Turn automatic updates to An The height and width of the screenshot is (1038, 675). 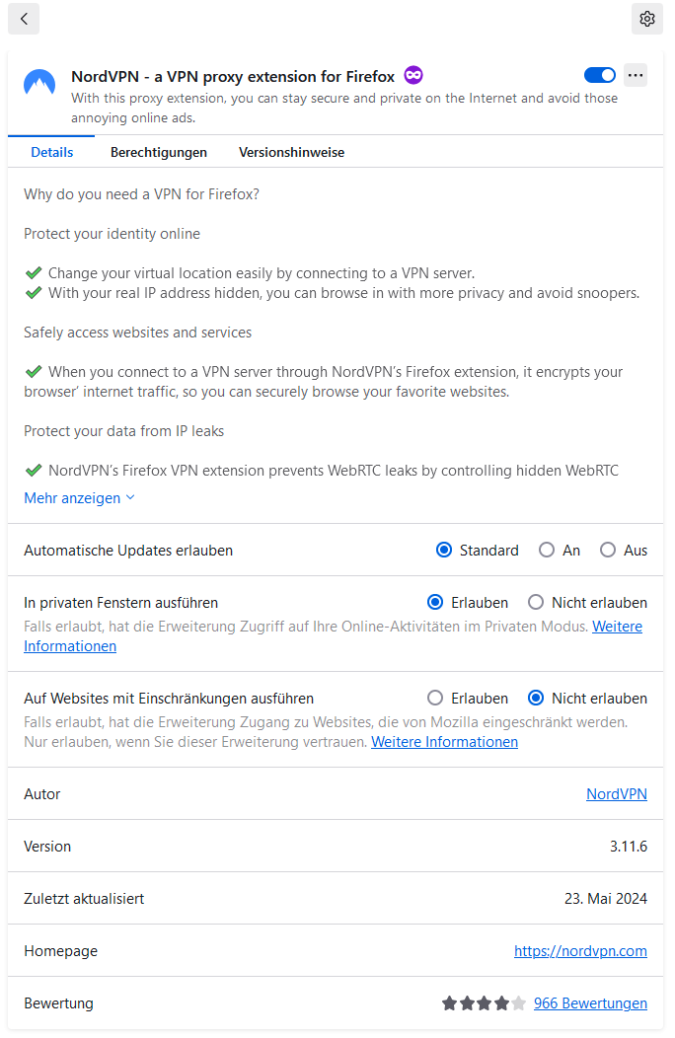(547, 551)
